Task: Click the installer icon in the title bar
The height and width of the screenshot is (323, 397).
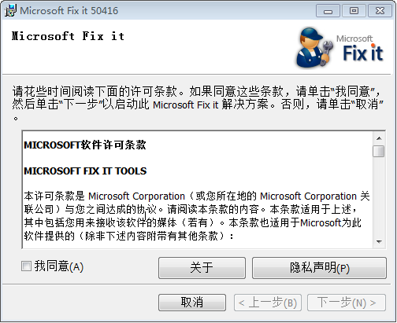Action: pyautogui.click(x=10, y=10)
